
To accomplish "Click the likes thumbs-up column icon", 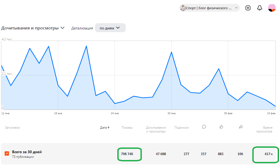I will (221, 127).
